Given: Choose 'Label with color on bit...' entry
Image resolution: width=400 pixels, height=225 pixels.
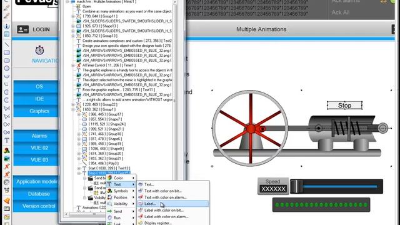Looking at the screenshot, I should point(173,210).
